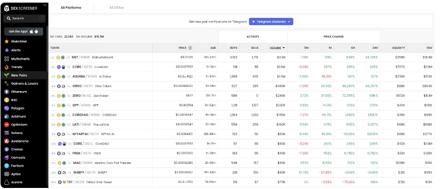Image resolution: width=440 pixels, height=189 pixels.
Task: Collapse the sidebar with double-chevron icon
Action: [x=45, y=5]
